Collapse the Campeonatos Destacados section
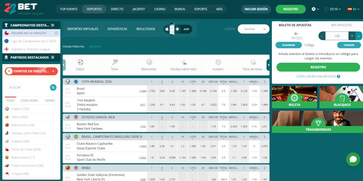 53,25
